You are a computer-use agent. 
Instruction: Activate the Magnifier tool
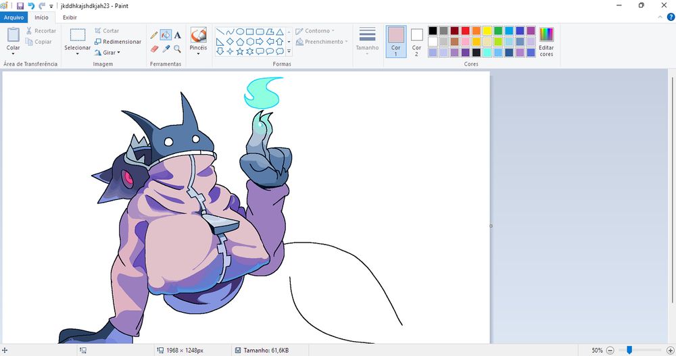click(177, 49)
